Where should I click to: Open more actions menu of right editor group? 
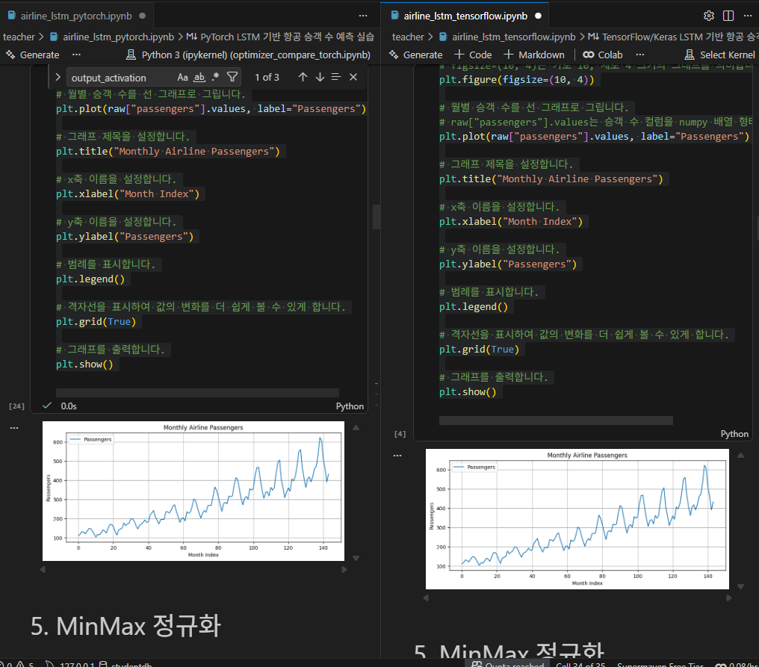pyautogui.click(x=748, y=16)
